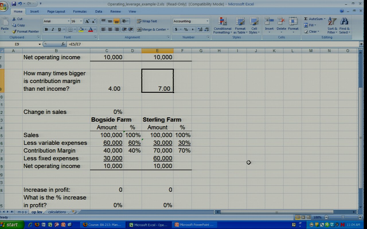This screenshot has height=229, width=367.
Task: Toggle Wrap Text for the cell
Action: point(147,21)
